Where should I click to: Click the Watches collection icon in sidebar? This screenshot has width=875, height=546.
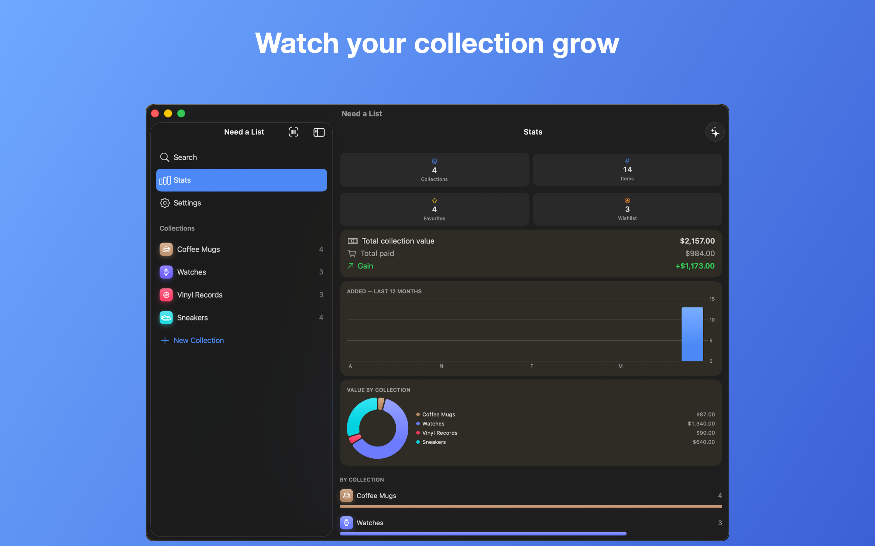tap(166, 272)
